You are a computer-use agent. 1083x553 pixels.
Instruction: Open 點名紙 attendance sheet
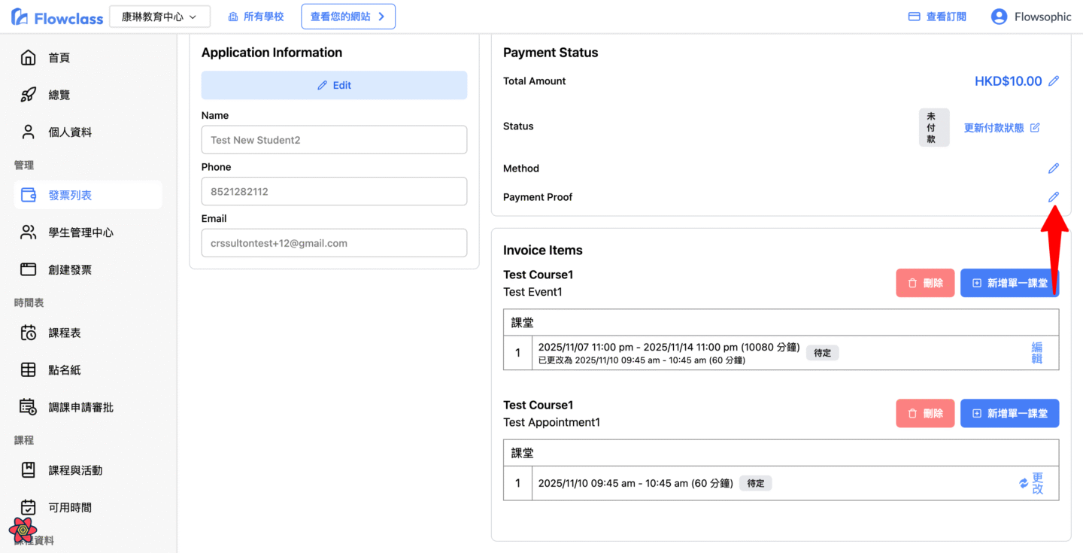coord(64,369)
